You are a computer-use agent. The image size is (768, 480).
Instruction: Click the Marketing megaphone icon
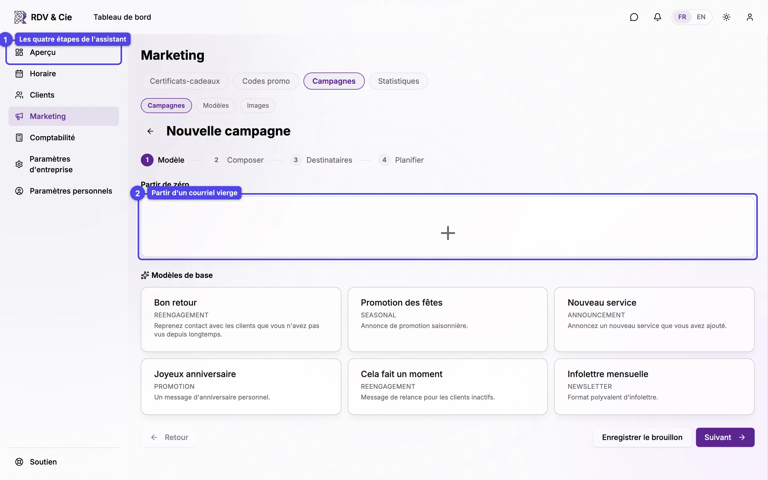click(19, 116)
